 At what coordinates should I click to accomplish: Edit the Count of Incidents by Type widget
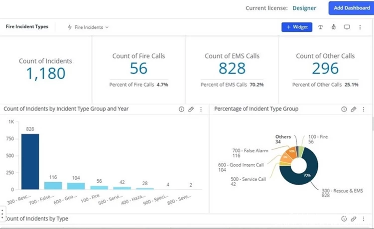(353, 219)
